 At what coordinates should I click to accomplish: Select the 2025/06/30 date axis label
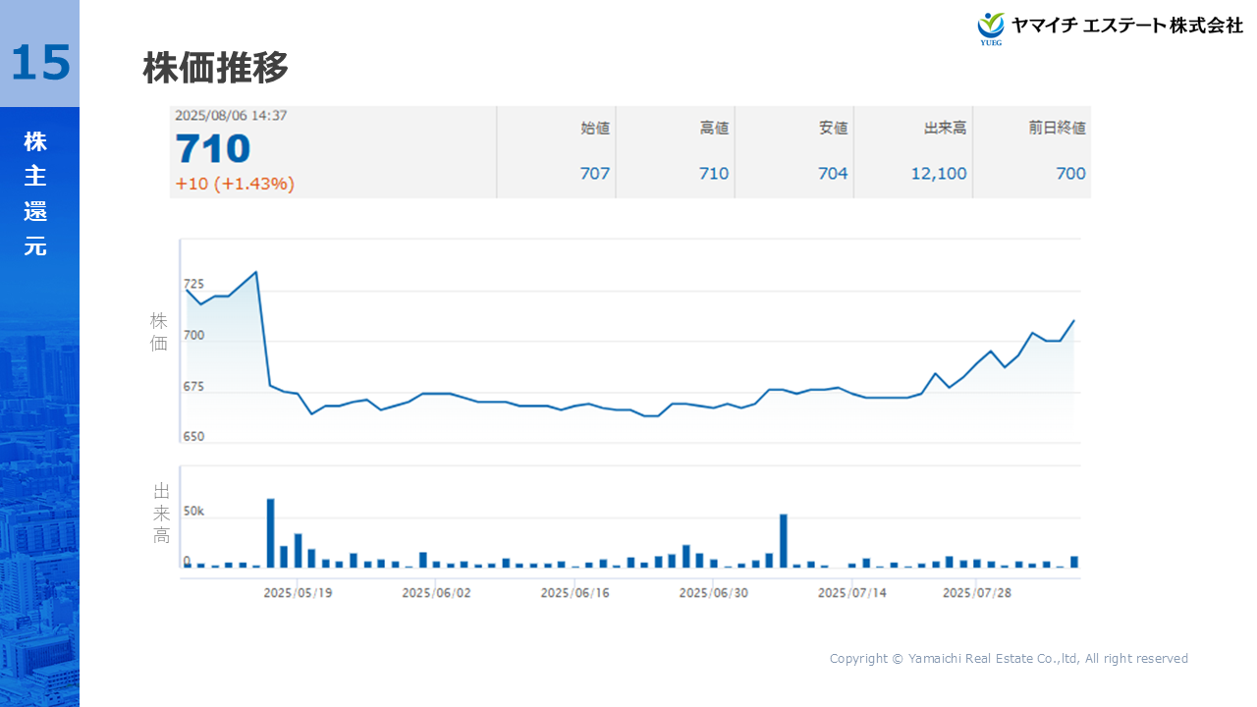pyautogui.click(x=713, y=593)
